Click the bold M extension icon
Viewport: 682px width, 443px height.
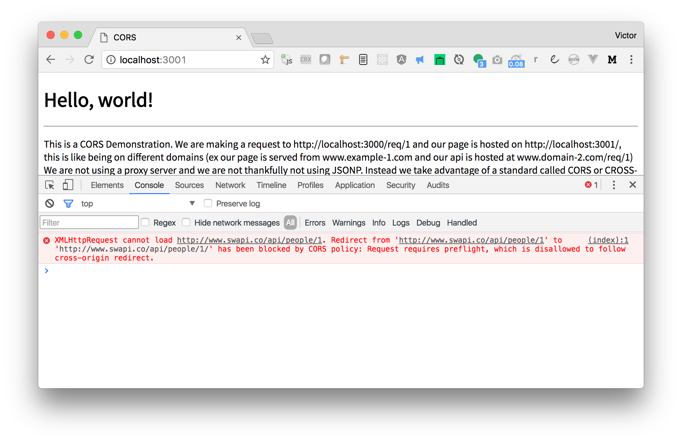click(x=612, y=60)
